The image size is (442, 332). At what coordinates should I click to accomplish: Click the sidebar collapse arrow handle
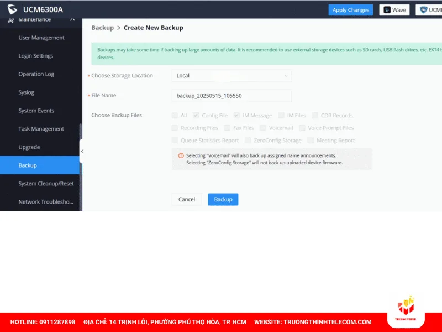(x=82, y=151)
